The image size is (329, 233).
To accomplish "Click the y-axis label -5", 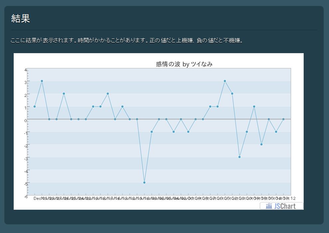I will click(26, 184).
